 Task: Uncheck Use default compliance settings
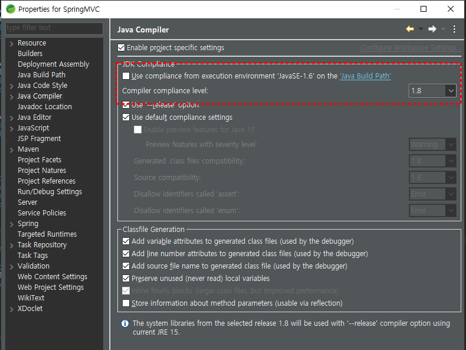click(x=126, y=117)
